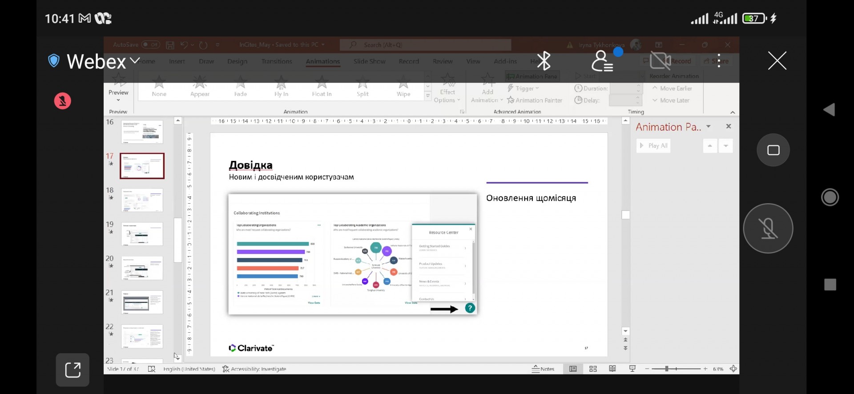Open the Animation Pane options dropdown
The height and width of the screenshot is (394, 854).
709,127
